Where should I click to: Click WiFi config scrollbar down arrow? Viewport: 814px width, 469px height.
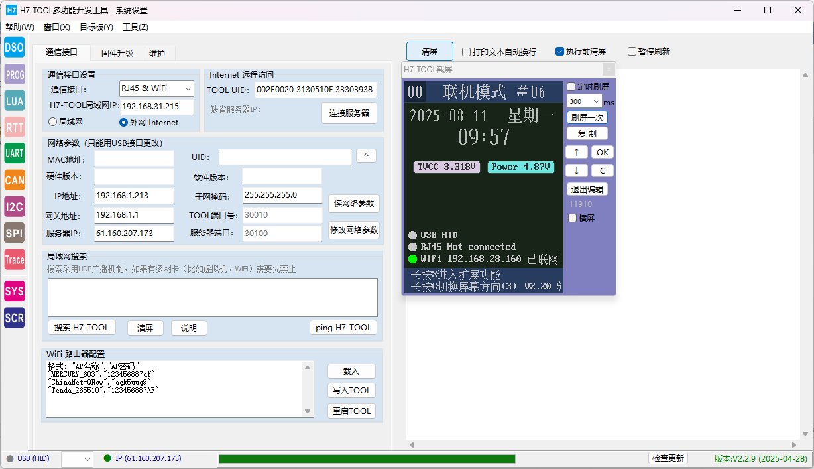(308, 411)
